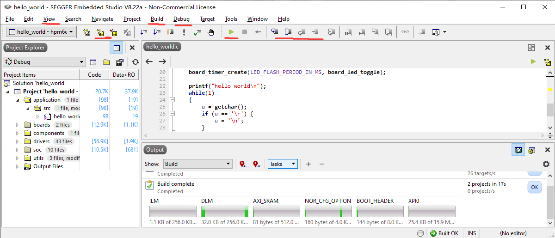The image size is (555, 238).
Task: Click the yellow folder icon in Project Explorer
Action: (106, 62)
